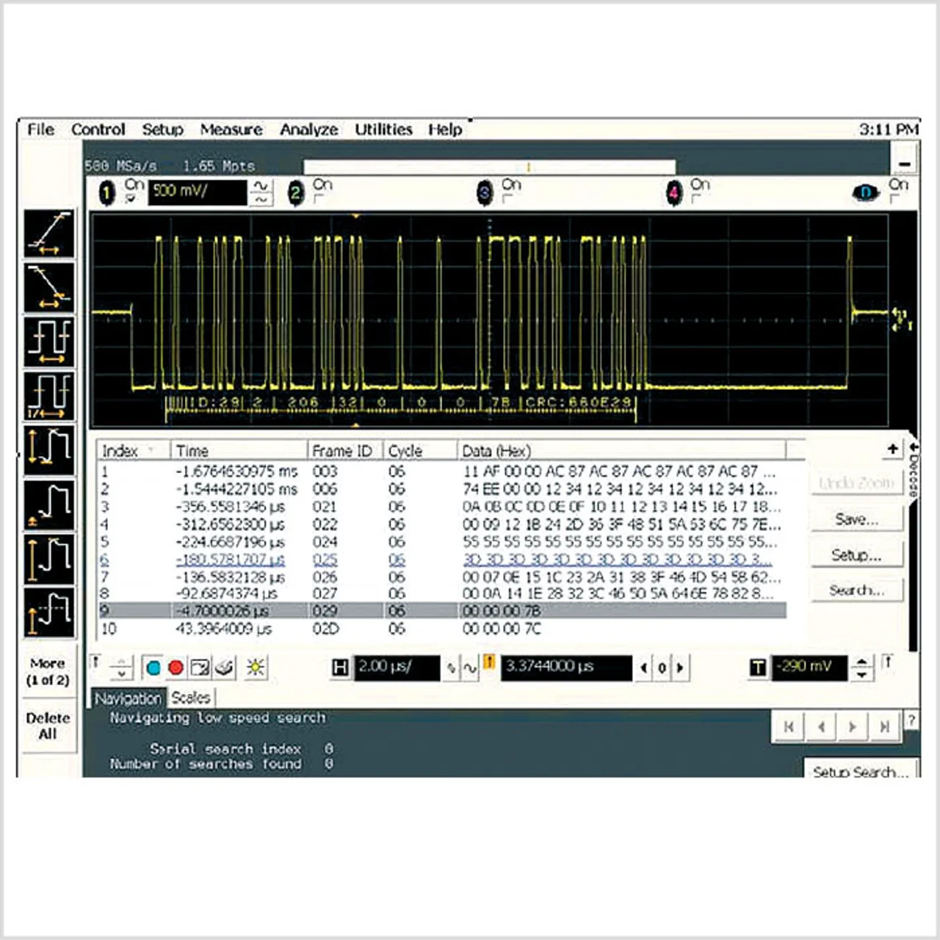Click the Trigger T setup icon
The height and width of the screenshot is (940, 940).
click(x=758, y=668)
